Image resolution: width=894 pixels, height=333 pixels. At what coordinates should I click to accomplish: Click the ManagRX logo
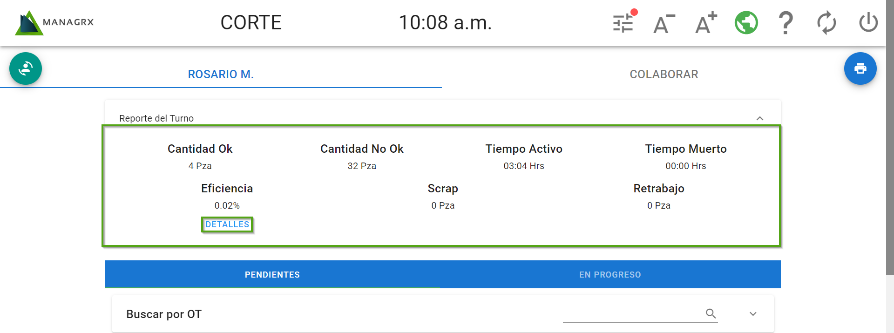click(55, 23)
